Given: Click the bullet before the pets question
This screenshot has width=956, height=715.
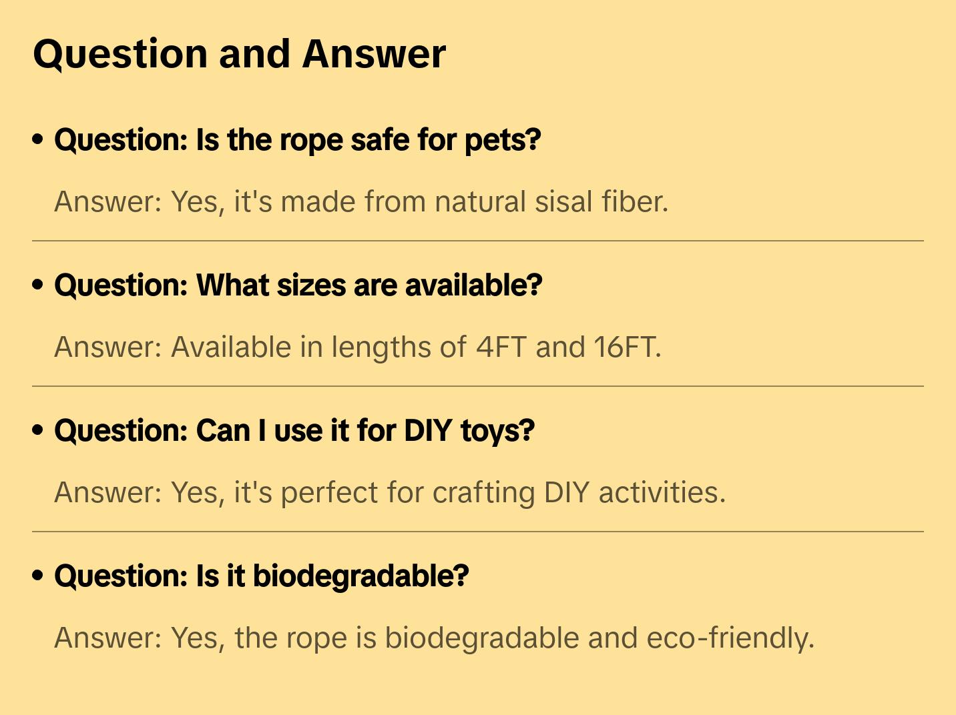Looking at the screenshot, I should (x=38, y=140).
